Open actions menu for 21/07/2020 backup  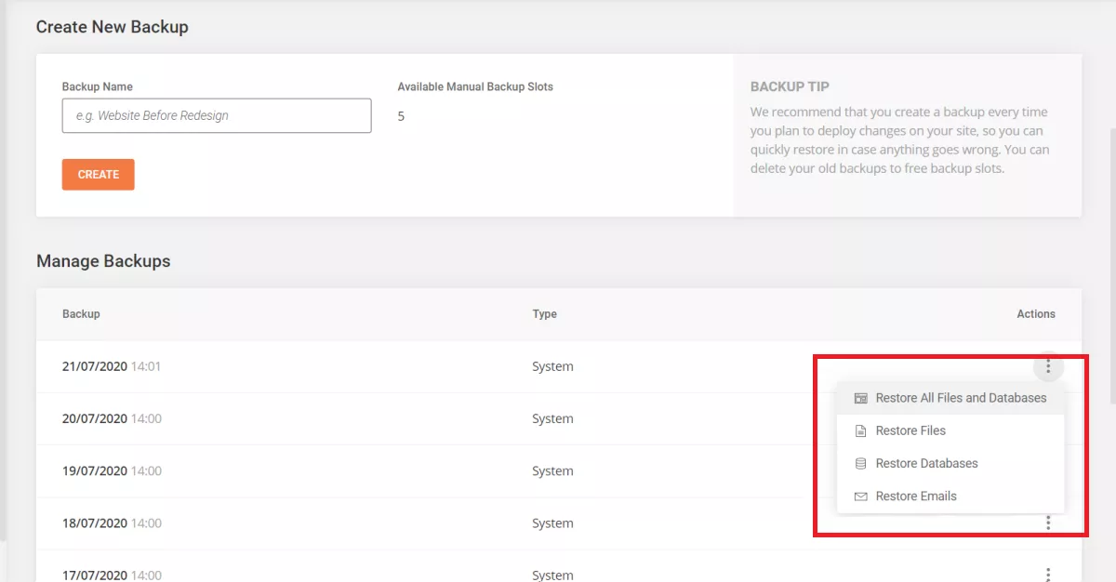point(1048,366)
